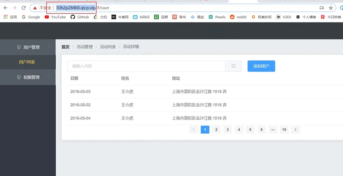Click the pagination ellipsis for more pages
This screenshot has height=176, width=343.
tap(273, 129)
